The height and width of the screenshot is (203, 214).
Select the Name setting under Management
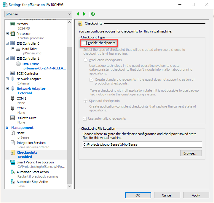pyautogui.click(x=21, y=133)
